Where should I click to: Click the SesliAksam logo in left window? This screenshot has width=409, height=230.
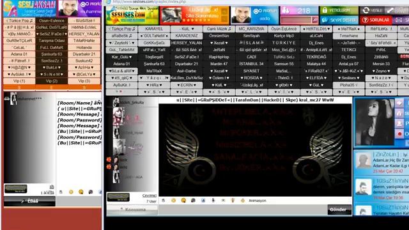coord(30,8)
